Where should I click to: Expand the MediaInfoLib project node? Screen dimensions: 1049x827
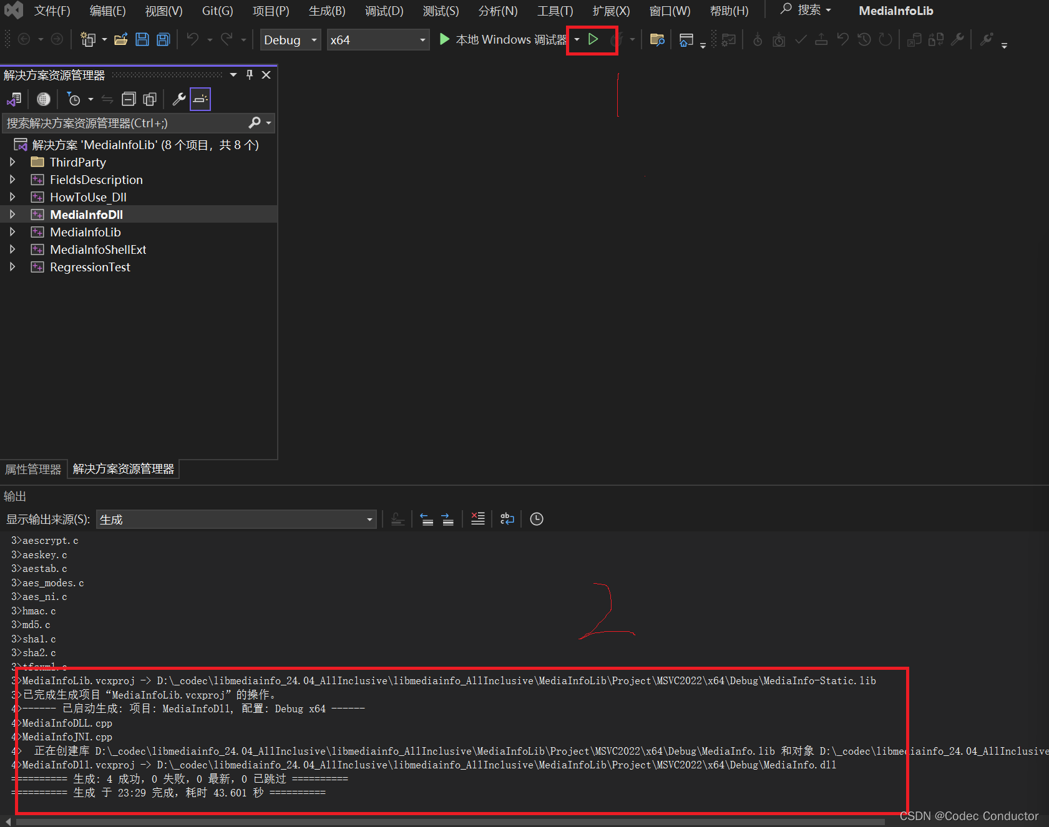[12, 232]
